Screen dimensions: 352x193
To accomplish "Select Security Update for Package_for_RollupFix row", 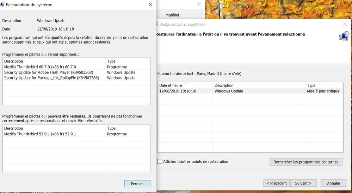I will 76,78.
